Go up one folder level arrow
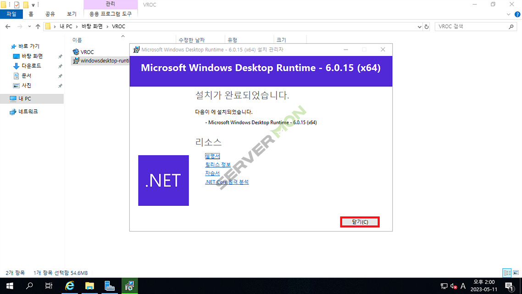522x294 pixels. (38, 27)
